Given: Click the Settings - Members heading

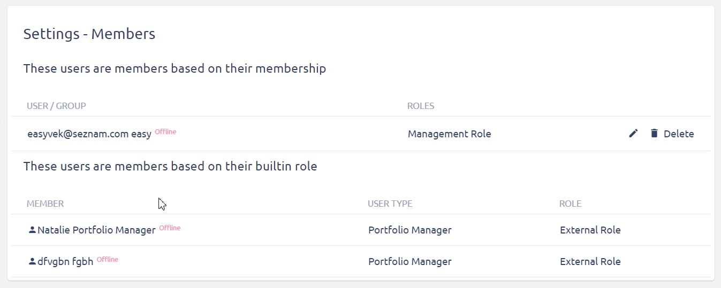Looking at the screenshot, I should (x=89, y=34).
